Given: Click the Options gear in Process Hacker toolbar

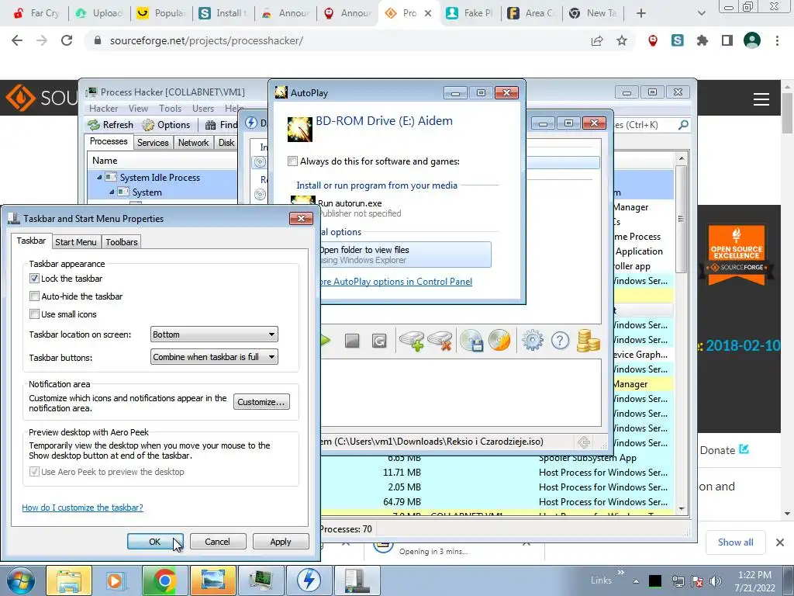Looking at the screenshot, I should [x=148, y=125].
